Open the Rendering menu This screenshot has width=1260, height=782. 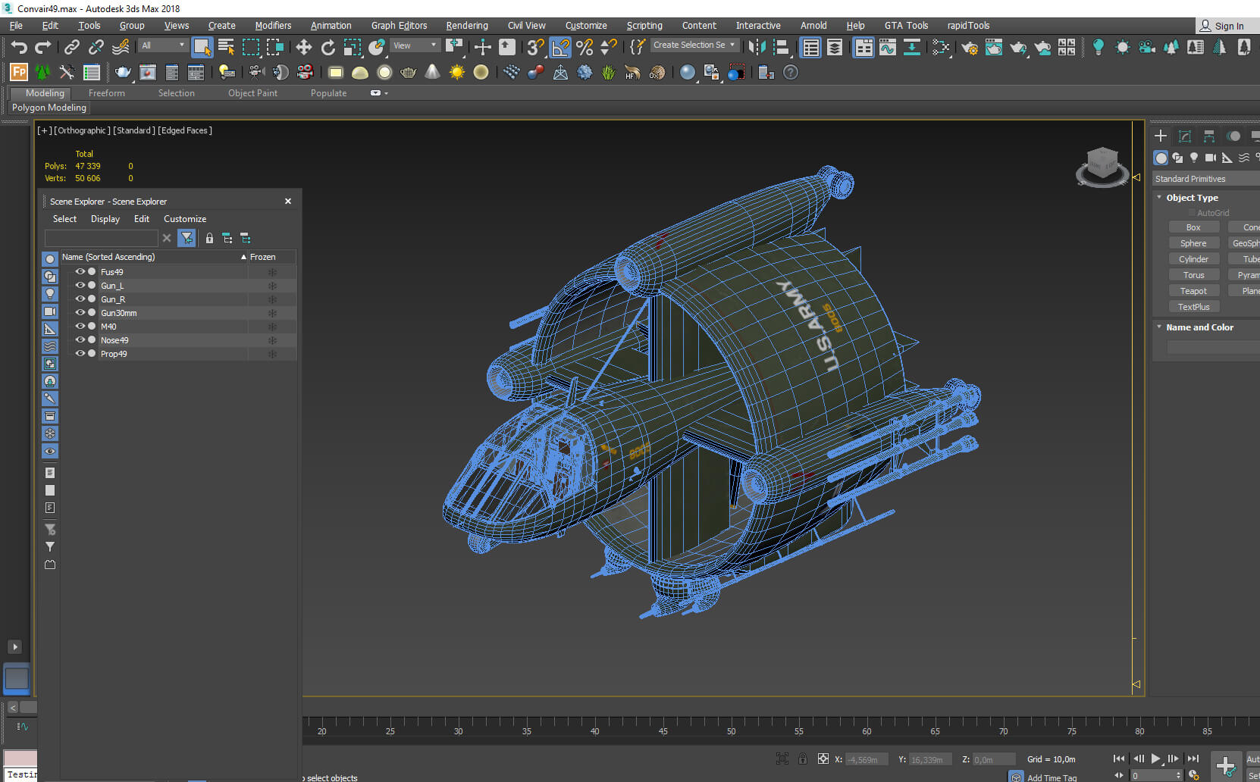tap(466, 26)
